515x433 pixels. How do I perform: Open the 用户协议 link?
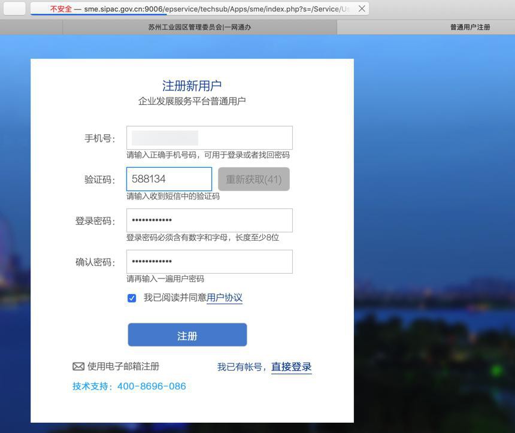point(225,298)
